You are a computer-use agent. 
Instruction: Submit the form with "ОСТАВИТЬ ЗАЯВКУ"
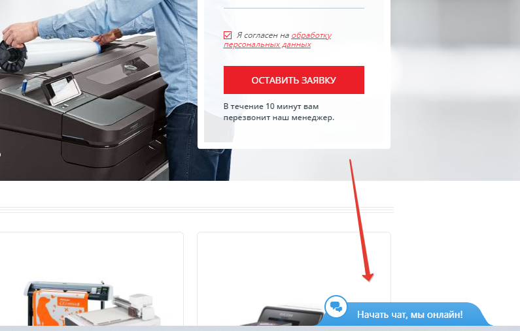(294, 80)
